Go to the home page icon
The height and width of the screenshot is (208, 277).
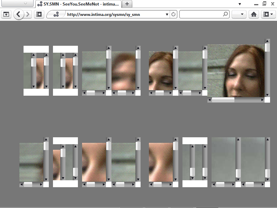click(x=254, y=15)
